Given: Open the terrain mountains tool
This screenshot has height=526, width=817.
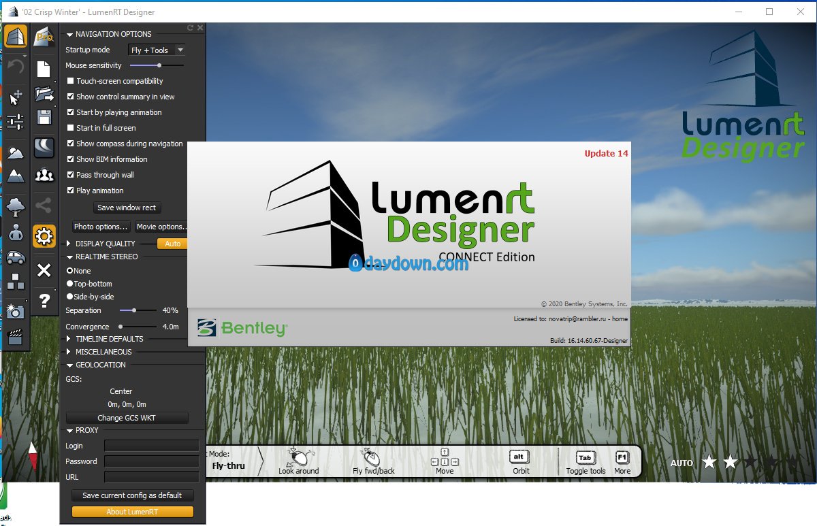Looking at the screenshot, I should click(x=16, y=176).
